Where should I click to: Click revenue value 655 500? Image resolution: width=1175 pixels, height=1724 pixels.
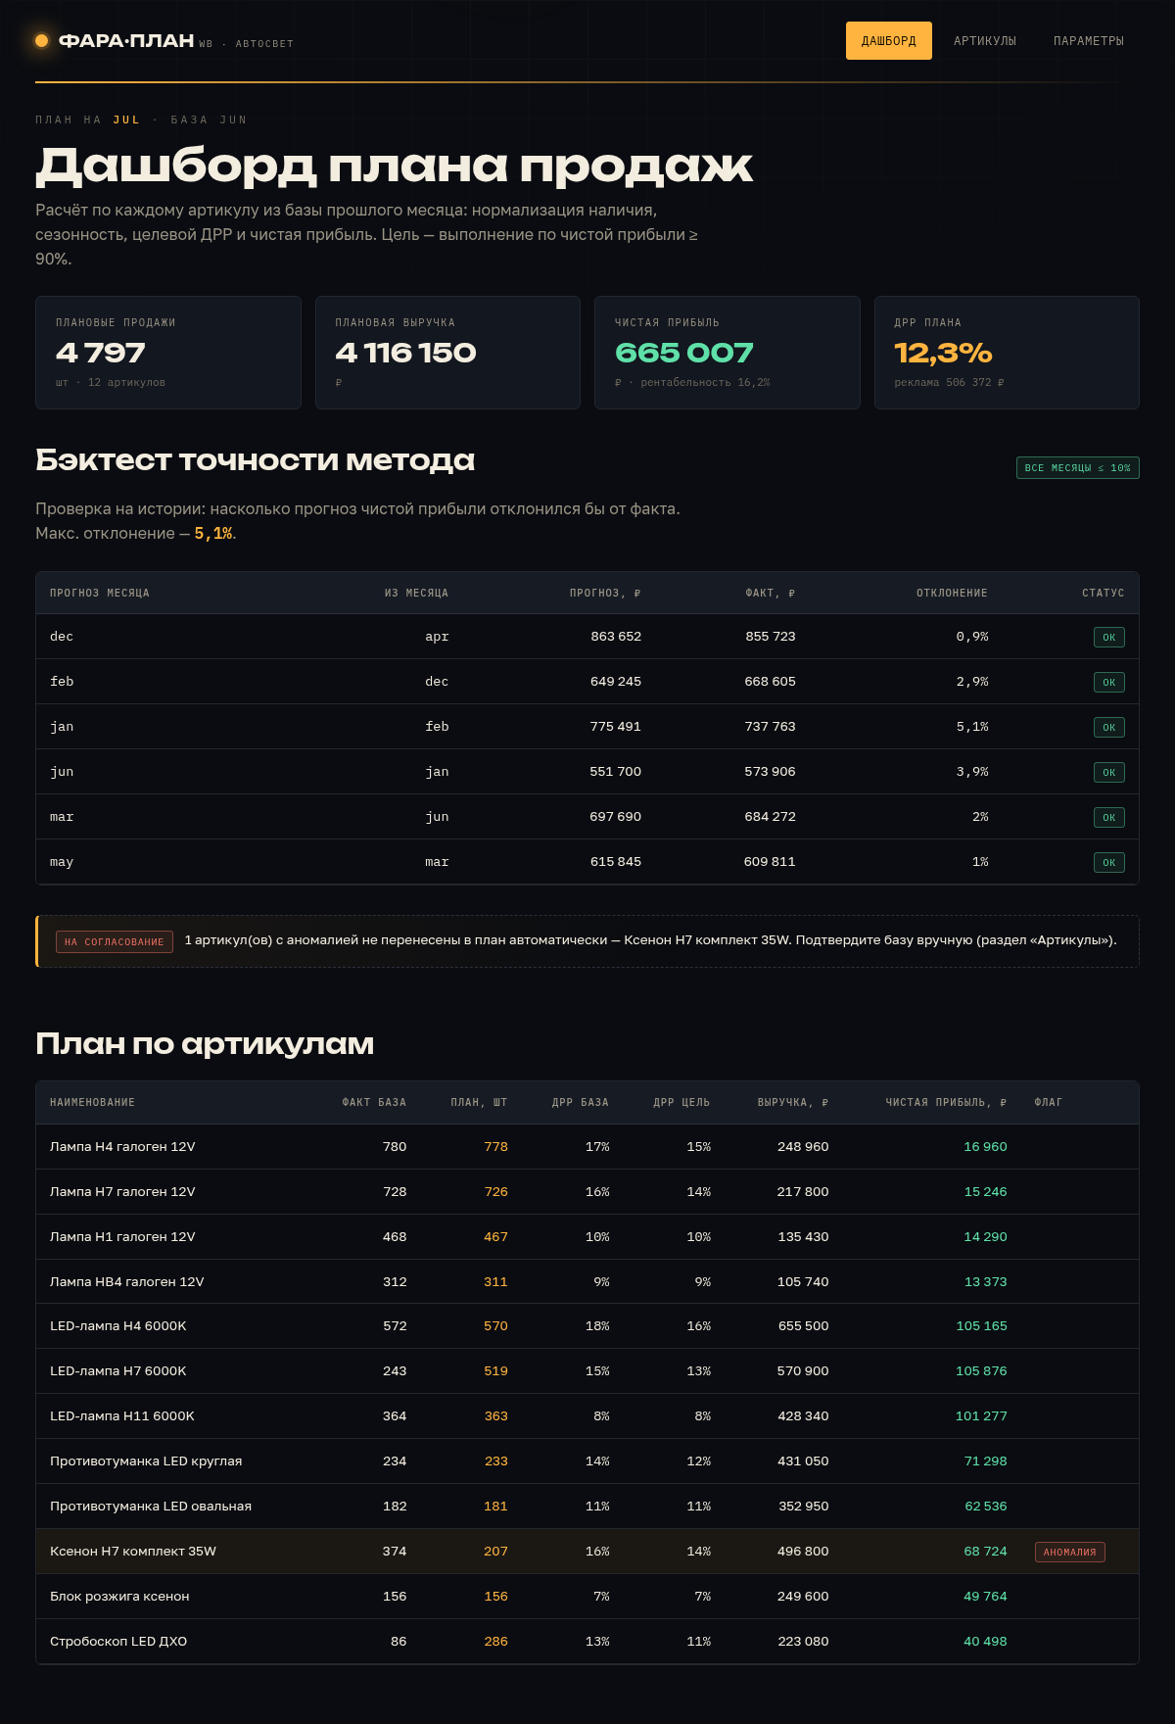click(x=803, y=1326)
